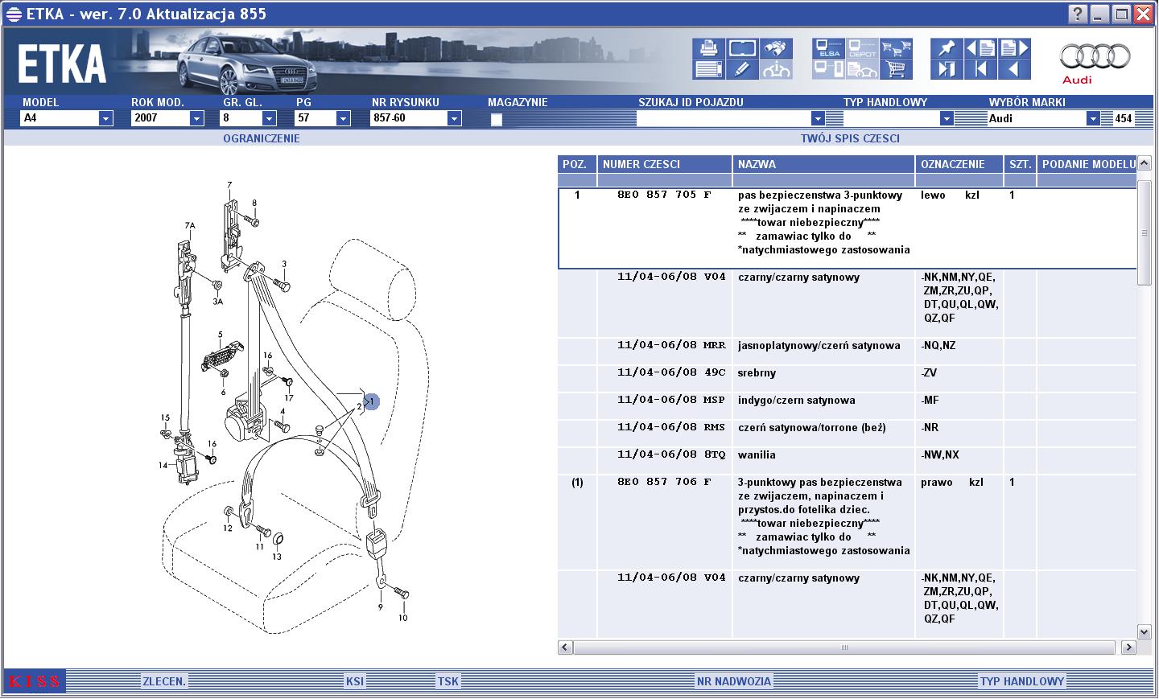1159x699 pixels.
Task: Click the Audi rings logo
Action: point(1095,56)
